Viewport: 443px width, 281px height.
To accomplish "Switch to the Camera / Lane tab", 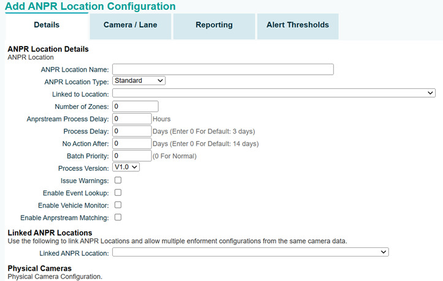I will pos(131,26).
